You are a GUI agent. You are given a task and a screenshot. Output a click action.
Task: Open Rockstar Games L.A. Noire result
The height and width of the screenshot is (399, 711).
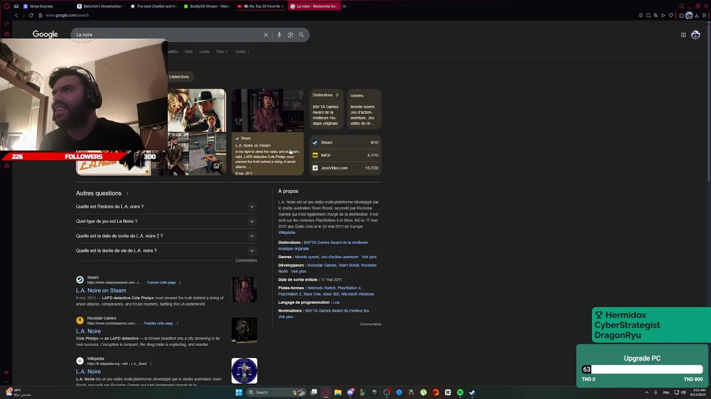click(x=88, y=331)
